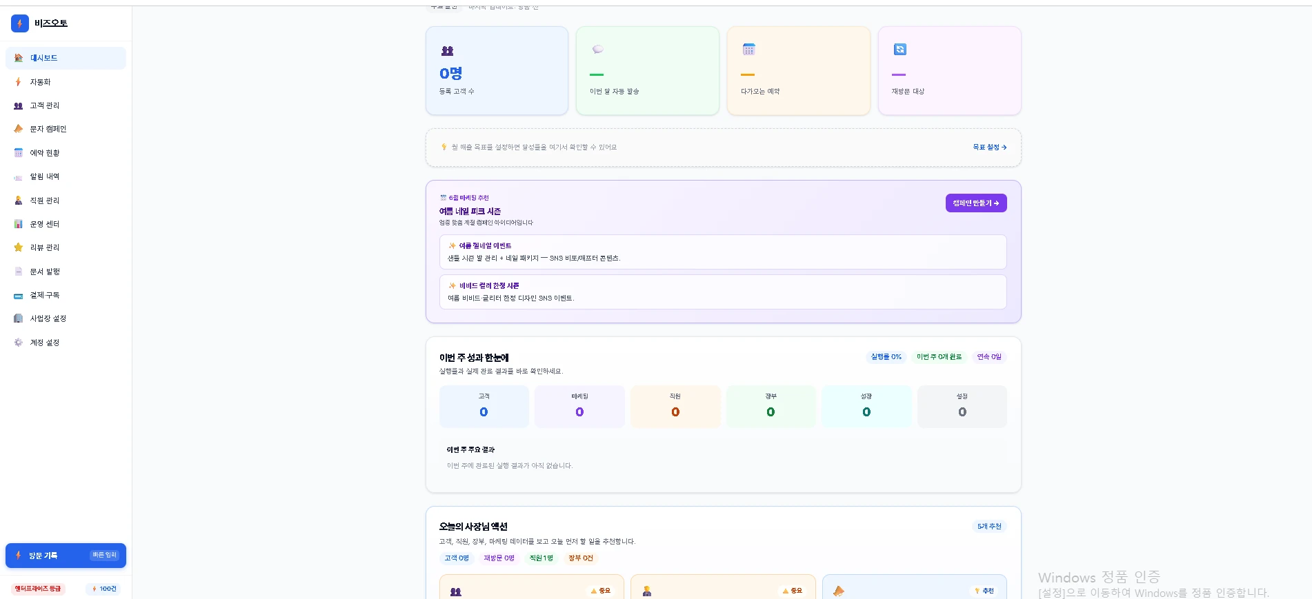Select the 고객 weekly result tile

pyautogui.click(x=484, y=407)
